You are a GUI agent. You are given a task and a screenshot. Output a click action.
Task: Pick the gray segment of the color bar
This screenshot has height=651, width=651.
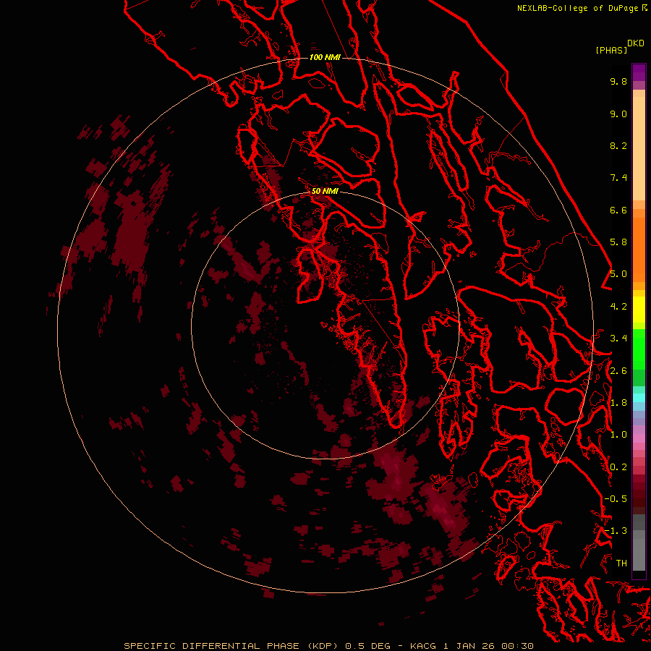pyautogui.click(x=639, y=542)
